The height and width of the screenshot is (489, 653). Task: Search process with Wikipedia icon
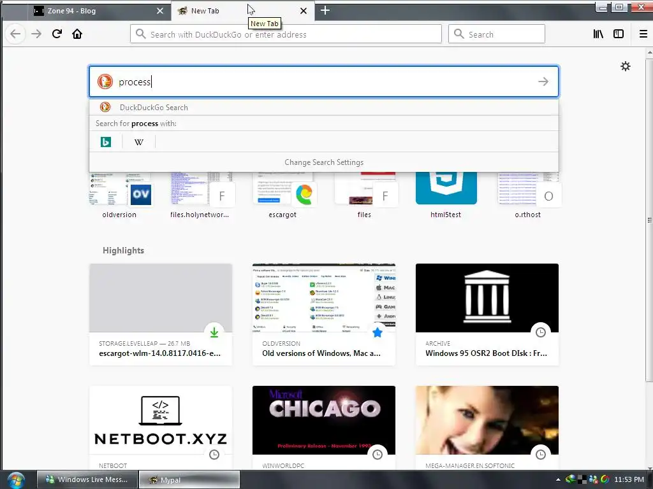click(x=138, y=142)
